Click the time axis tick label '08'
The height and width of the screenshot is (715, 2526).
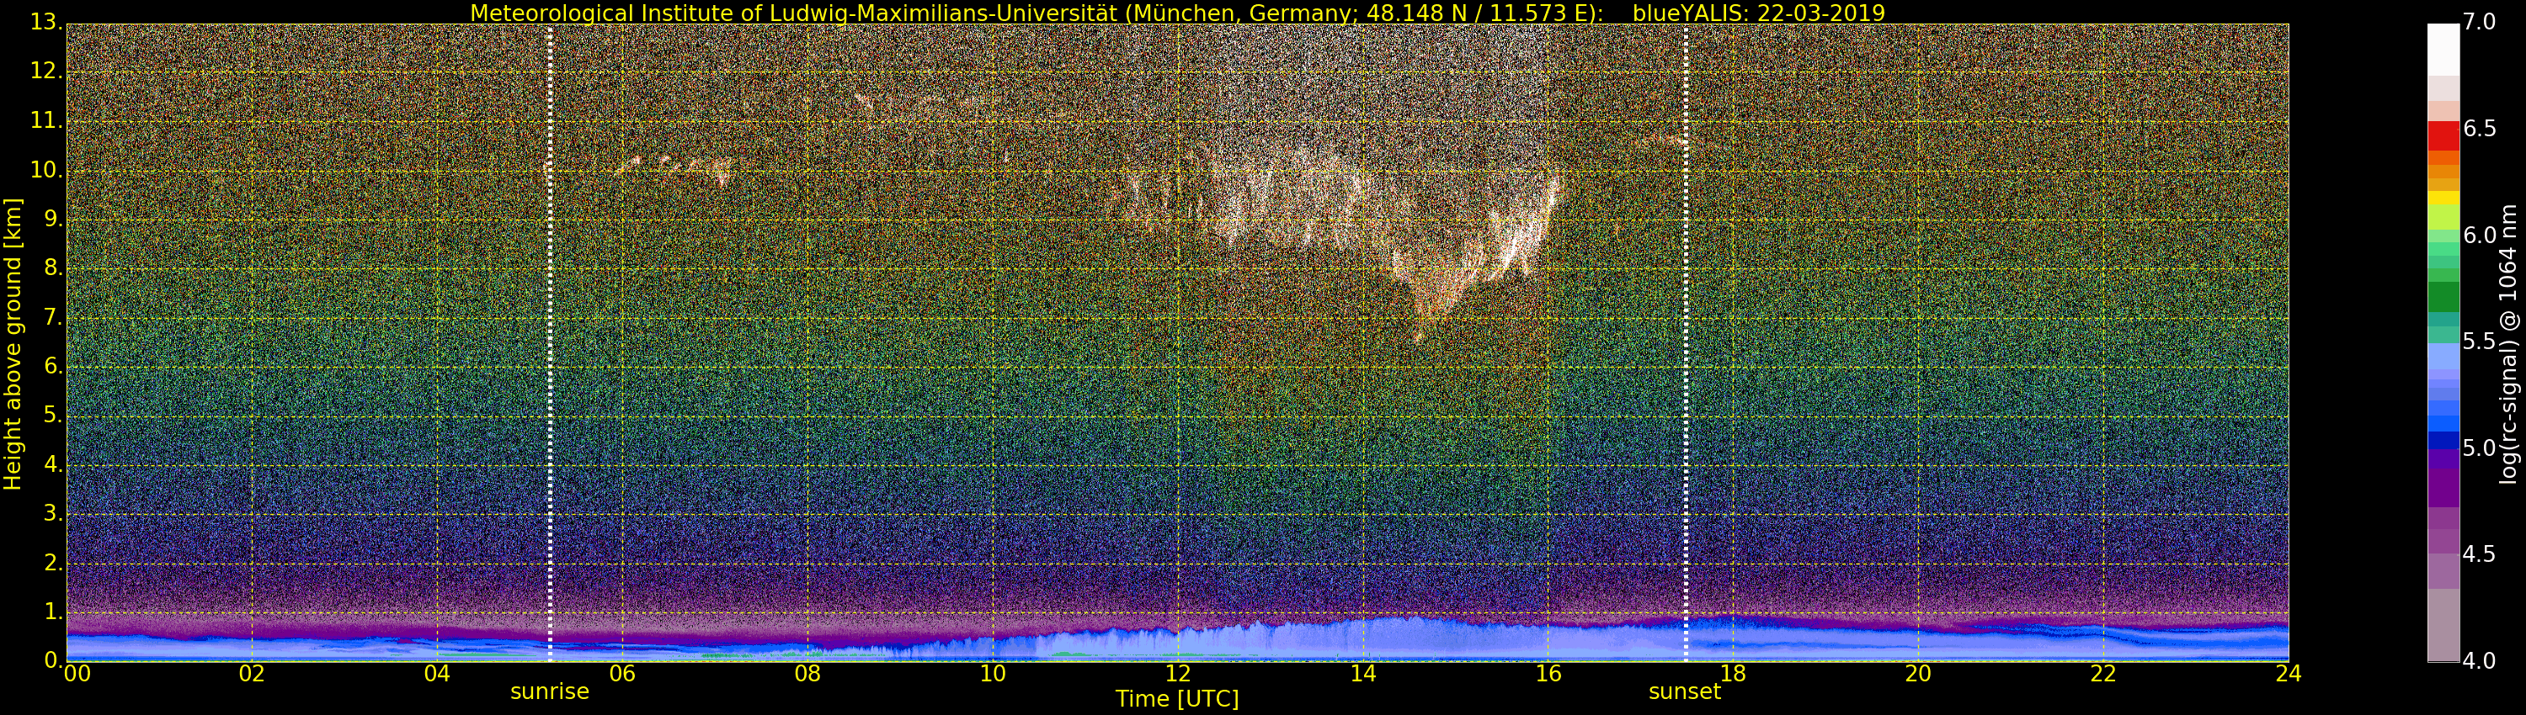(x=807, y=673)
